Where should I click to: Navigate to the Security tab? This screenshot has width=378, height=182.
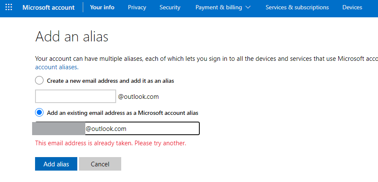[170, 8]
